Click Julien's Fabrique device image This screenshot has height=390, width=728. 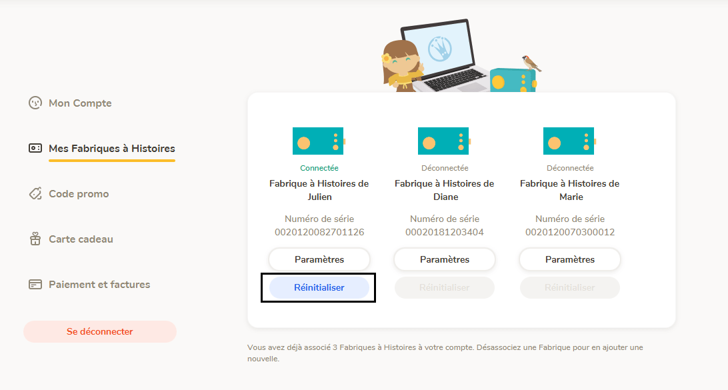[x=319, y=141]
